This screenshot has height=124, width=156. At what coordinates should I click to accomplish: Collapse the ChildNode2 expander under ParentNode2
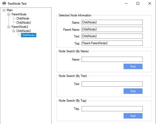pyautogui.click(x=13, y=31)
